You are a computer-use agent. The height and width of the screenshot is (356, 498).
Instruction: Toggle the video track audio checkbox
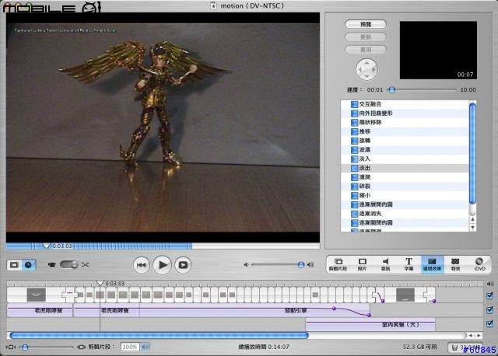point(489,295)
